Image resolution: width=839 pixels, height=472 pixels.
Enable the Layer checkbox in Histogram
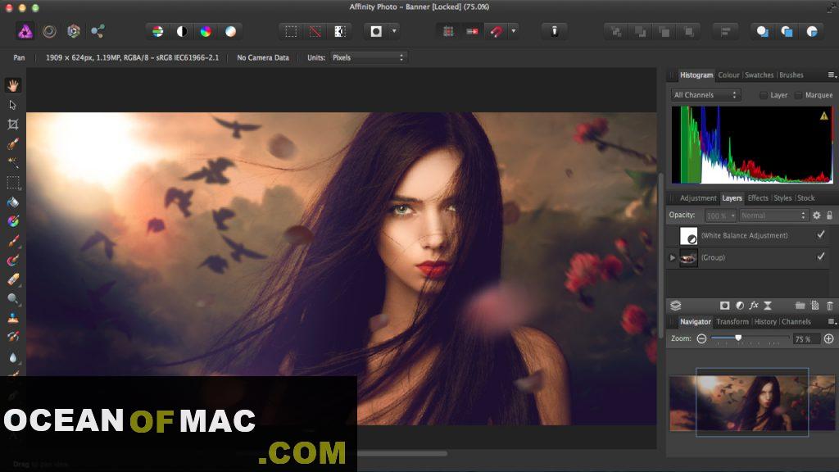[x=764, y=95]
